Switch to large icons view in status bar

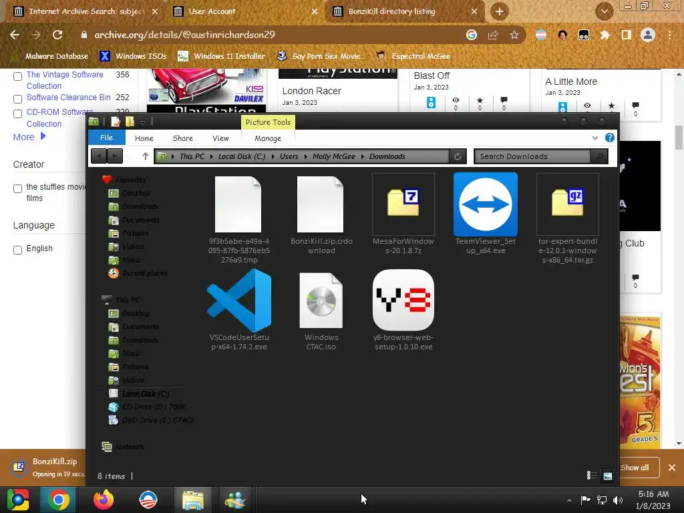[x=608, y=476]
